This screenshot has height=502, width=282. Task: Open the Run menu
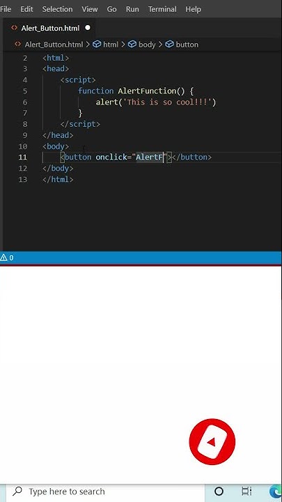click(132, 9)
